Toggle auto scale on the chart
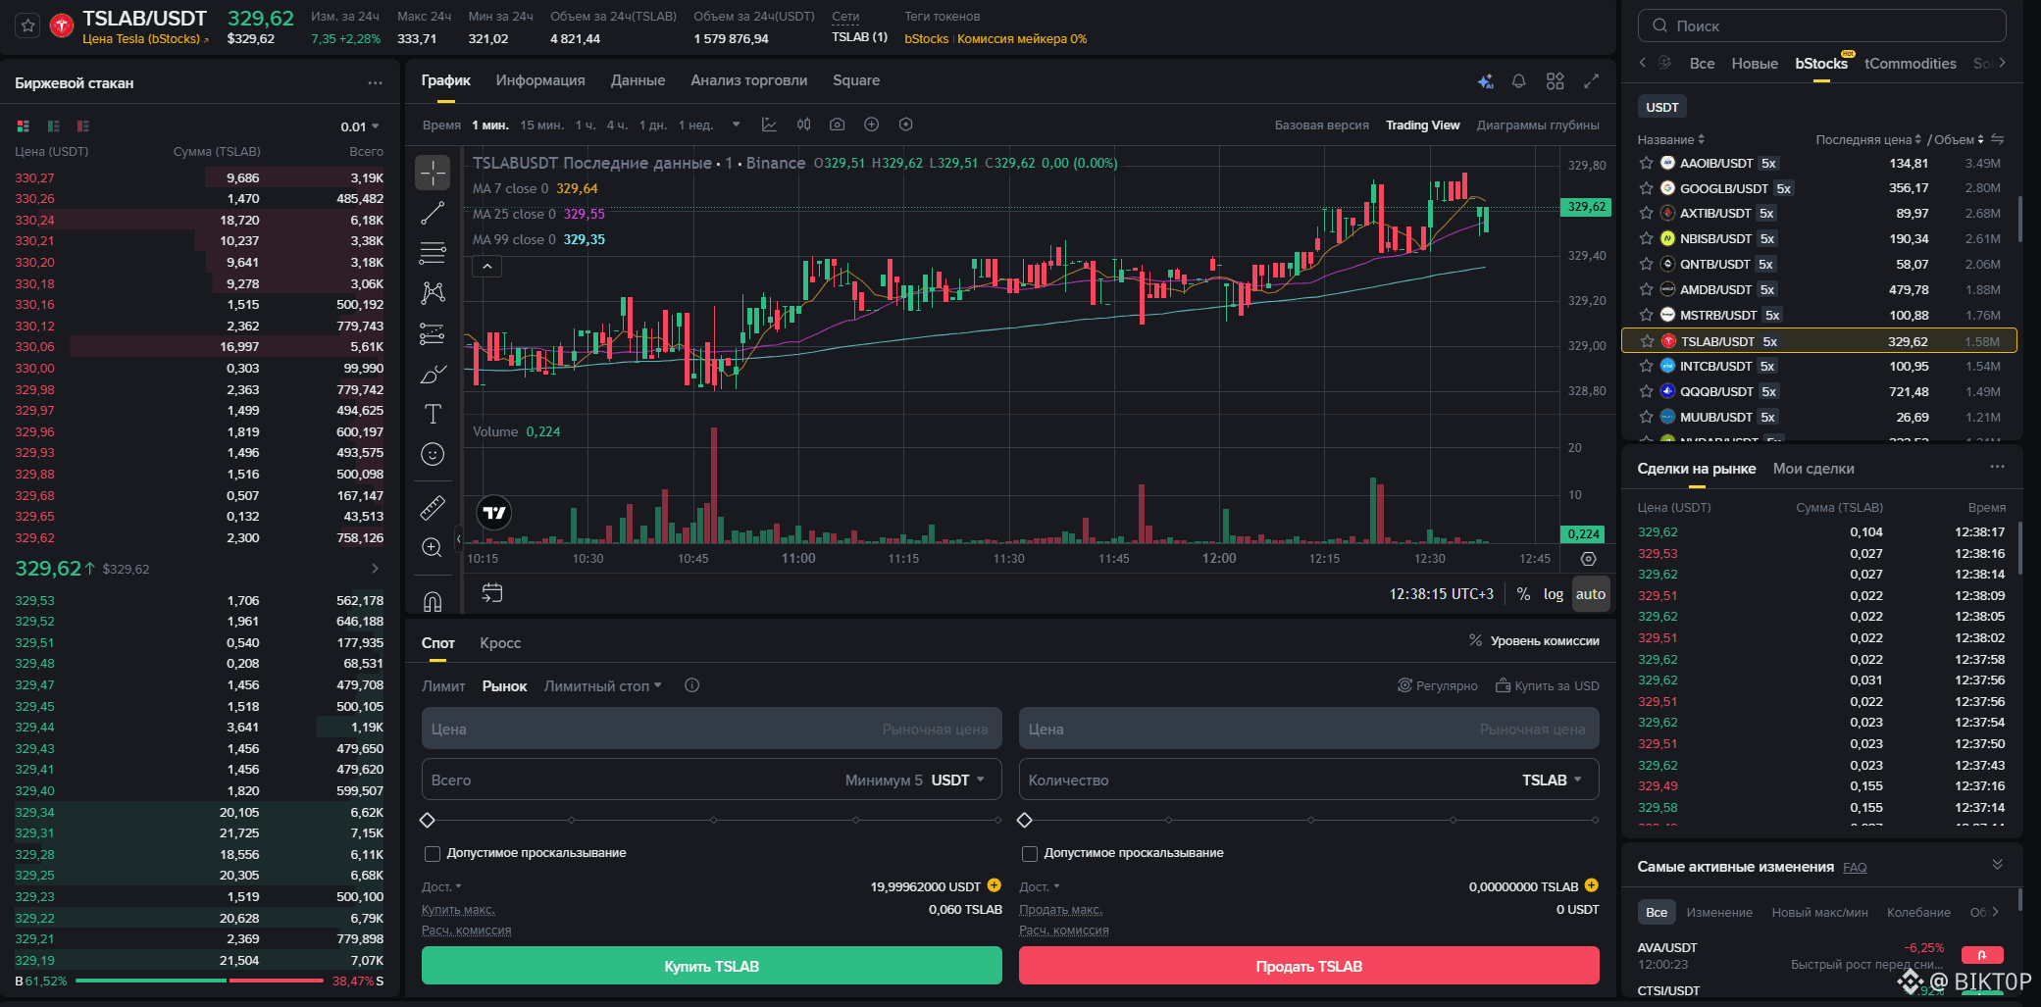Image resolution: width=2041 pixels, height=1007 pixels. point(1591,594)
